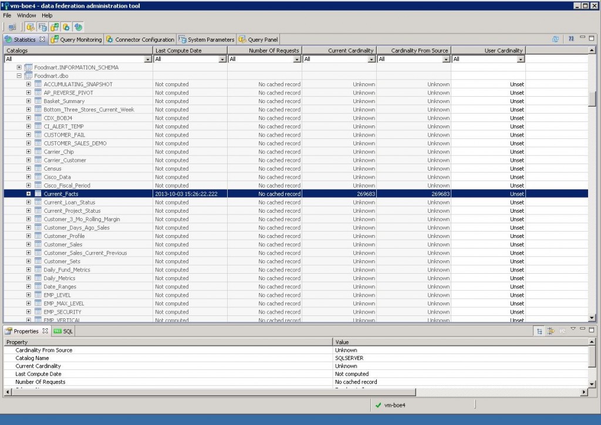Maximize the Properties panel

click(x=592, y=329)
